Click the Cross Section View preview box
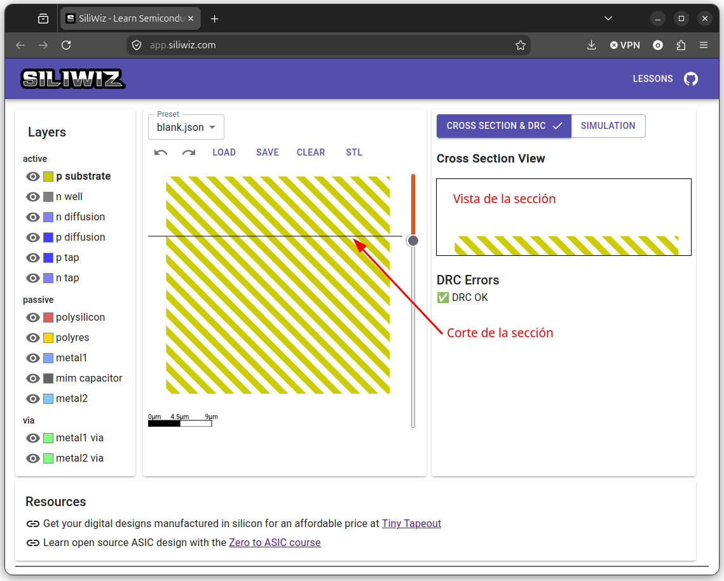Screen dimensions: 724x581 tap(564, 217)
